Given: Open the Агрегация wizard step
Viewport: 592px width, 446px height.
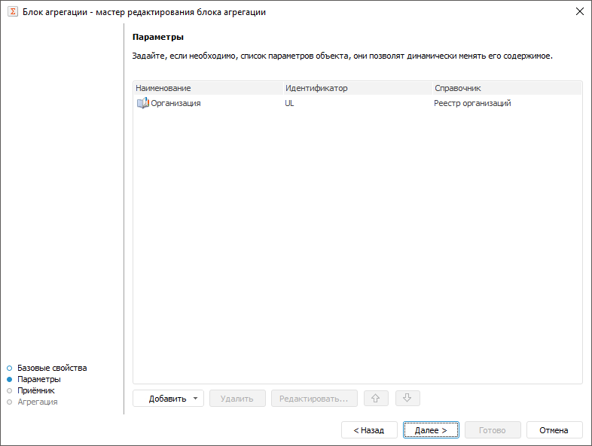Looking at the screenshot, I should [37, 402].
